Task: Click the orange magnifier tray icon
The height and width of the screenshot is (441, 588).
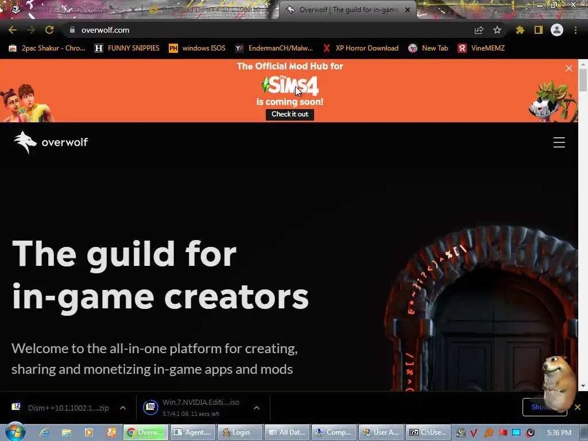Action: click(x=489, y=433)
